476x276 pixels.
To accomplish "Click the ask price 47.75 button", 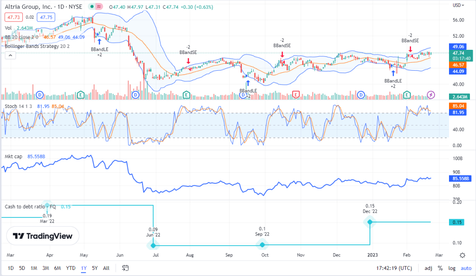I will click(45, 17).
